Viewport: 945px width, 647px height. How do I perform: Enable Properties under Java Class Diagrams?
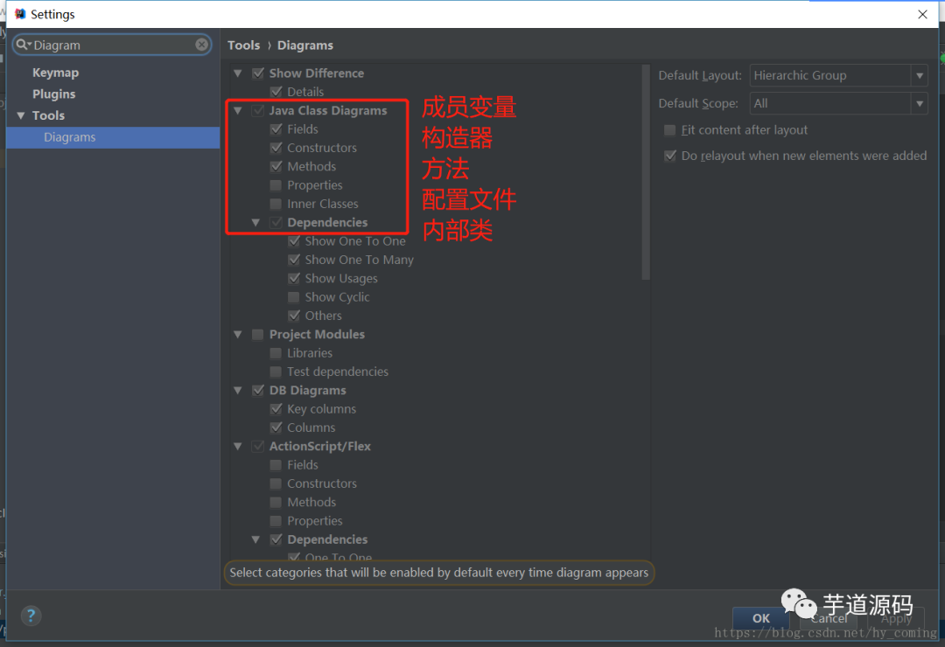276,185
